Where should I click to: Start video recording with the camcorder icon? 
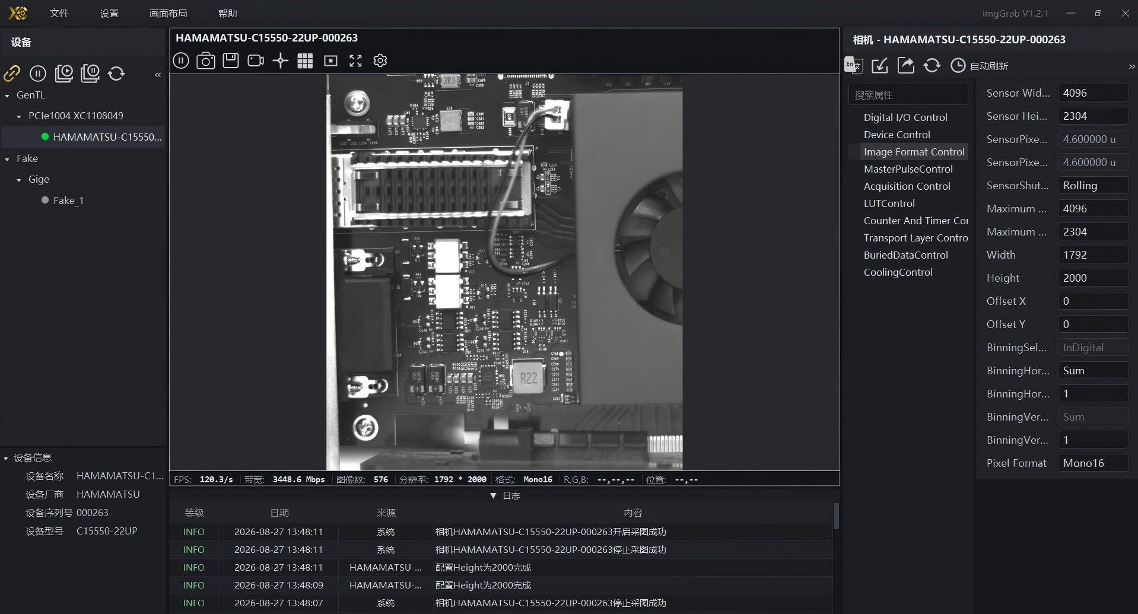tap(256, 61)
